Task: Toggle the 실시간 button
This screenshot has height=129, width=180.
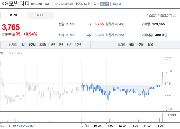Action: pos(104,4)
